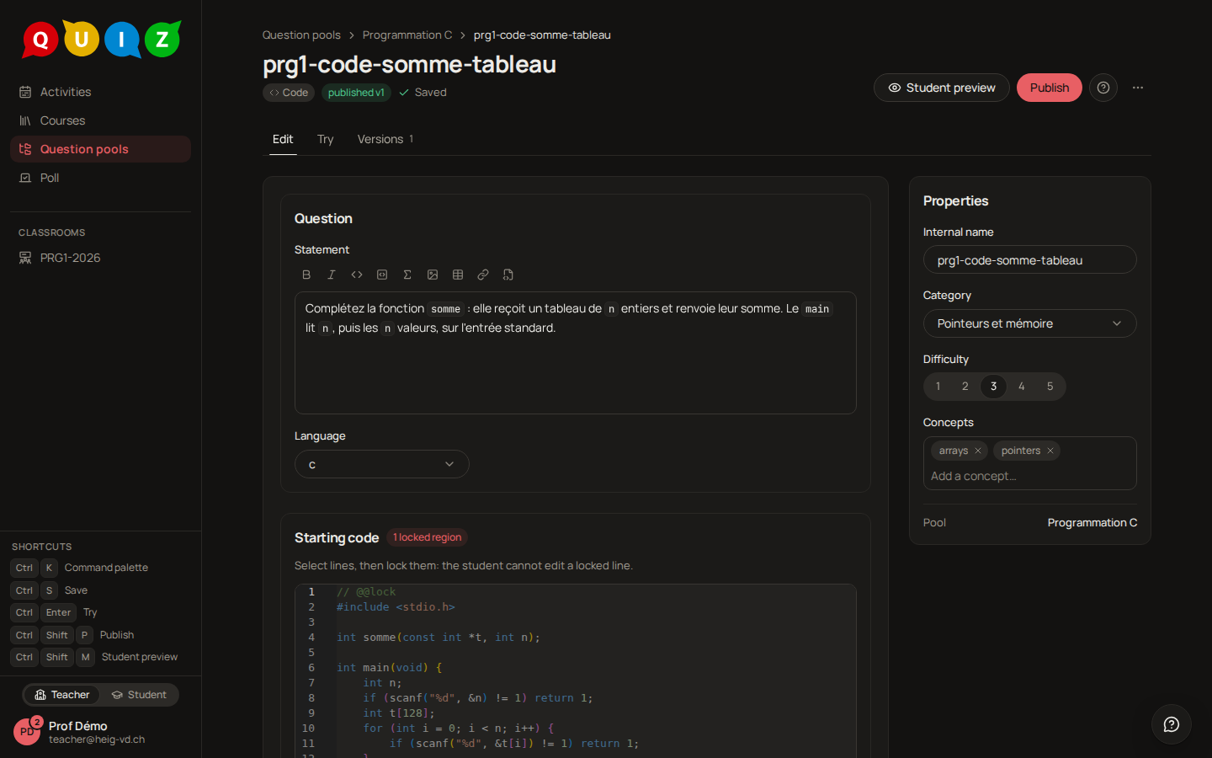
Task: Switch to Teacher mode
Action: (61, 695)
